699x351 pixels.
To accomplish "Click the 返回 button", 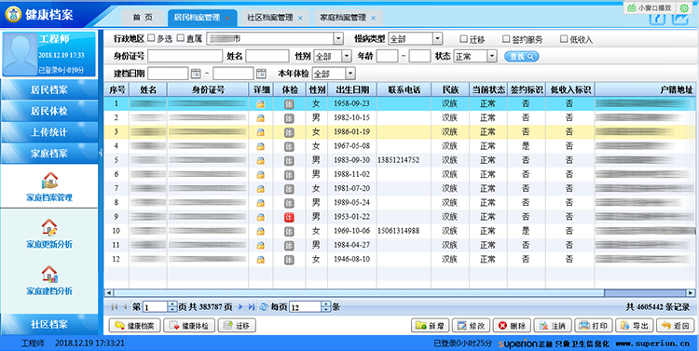I will click(x=675, y=326).
